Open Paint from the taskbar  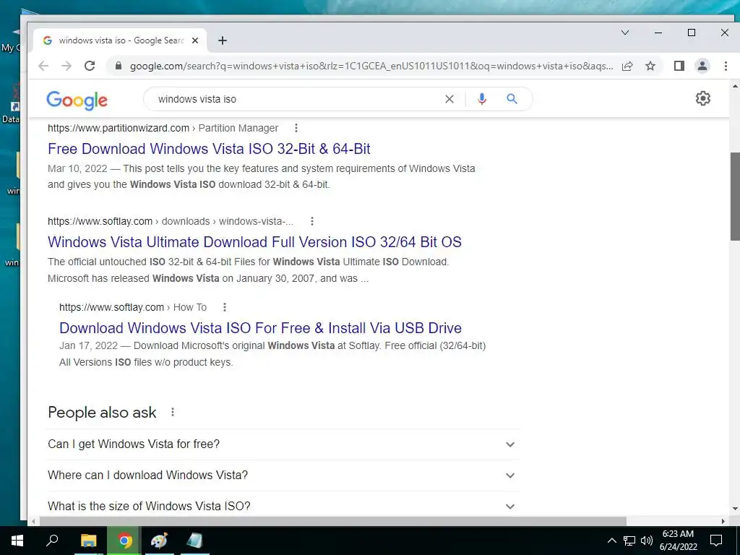(x=159, y=541)
